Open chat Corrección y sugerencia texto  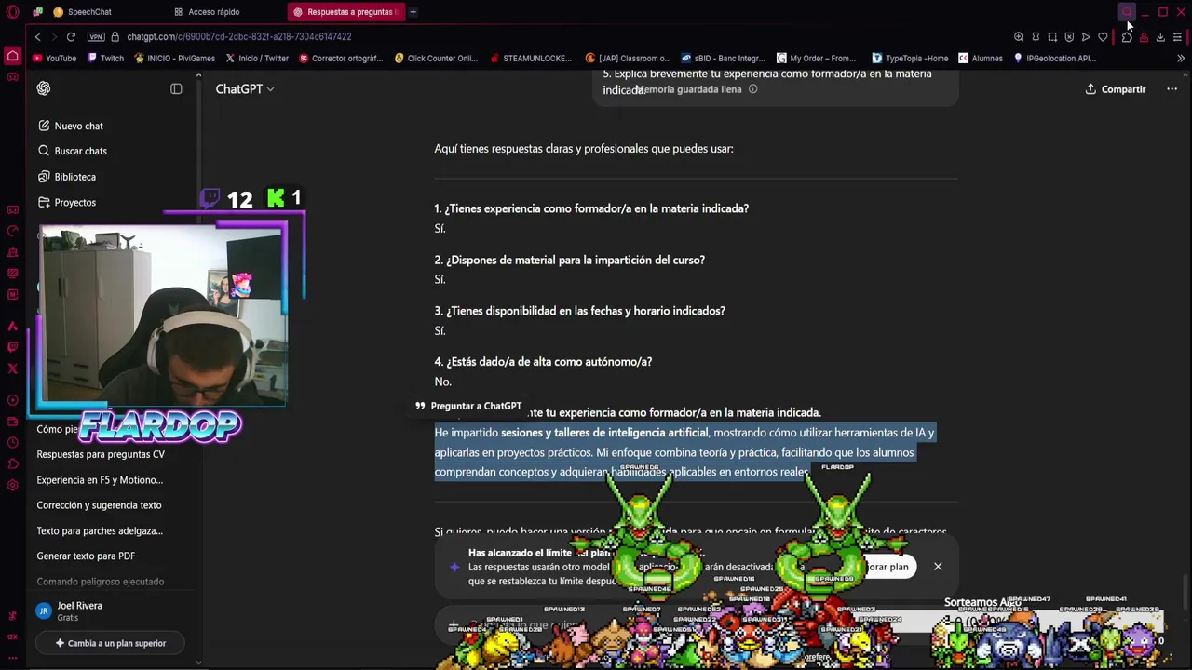coord(99,505)
